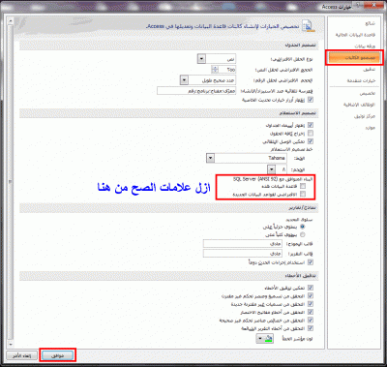387x367 pixels.
Task: Select the highlighted Object Designers category
Action: click(x=355, y=58)
